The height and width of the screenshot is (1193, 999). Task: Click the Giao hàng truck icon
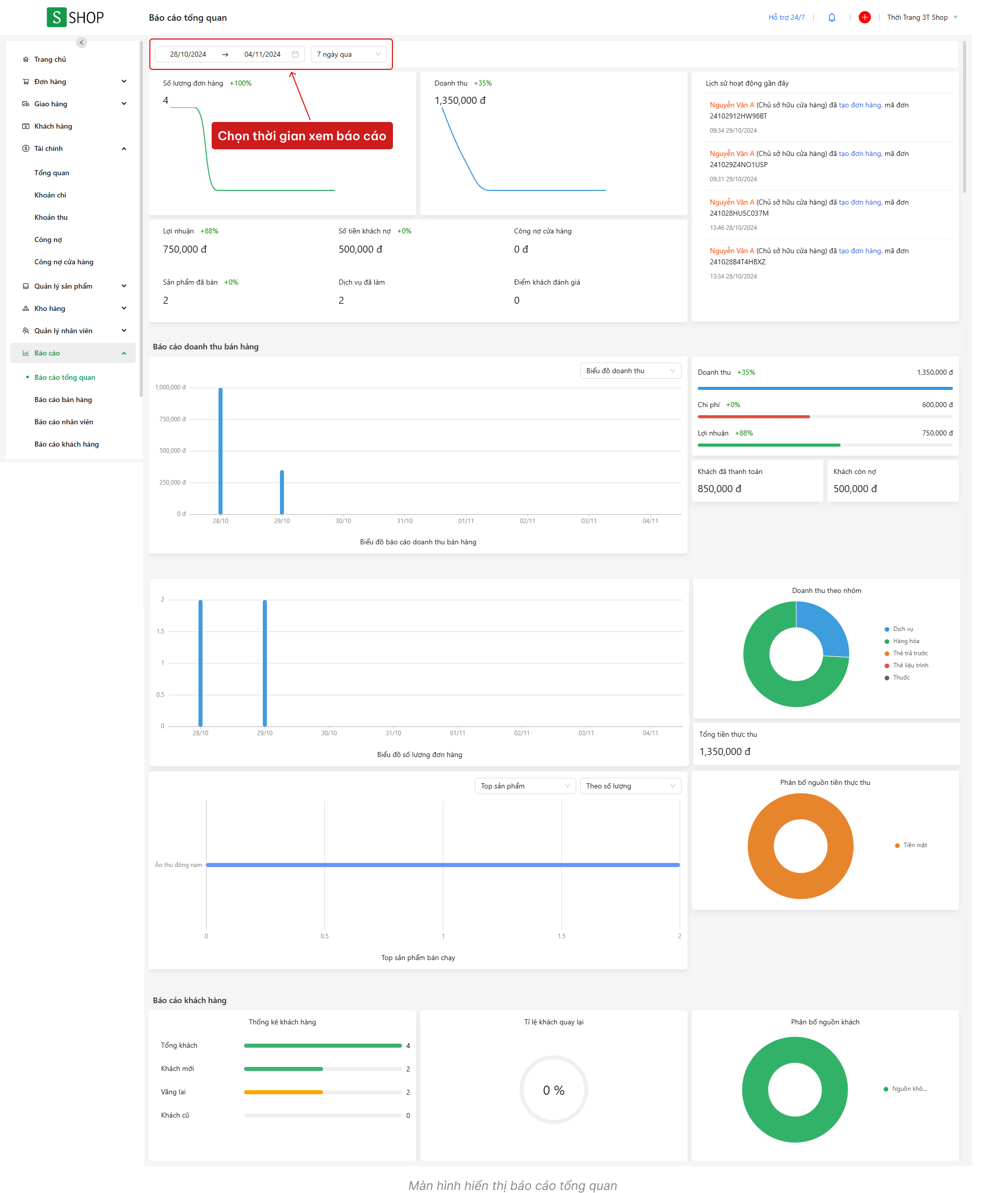25,104
